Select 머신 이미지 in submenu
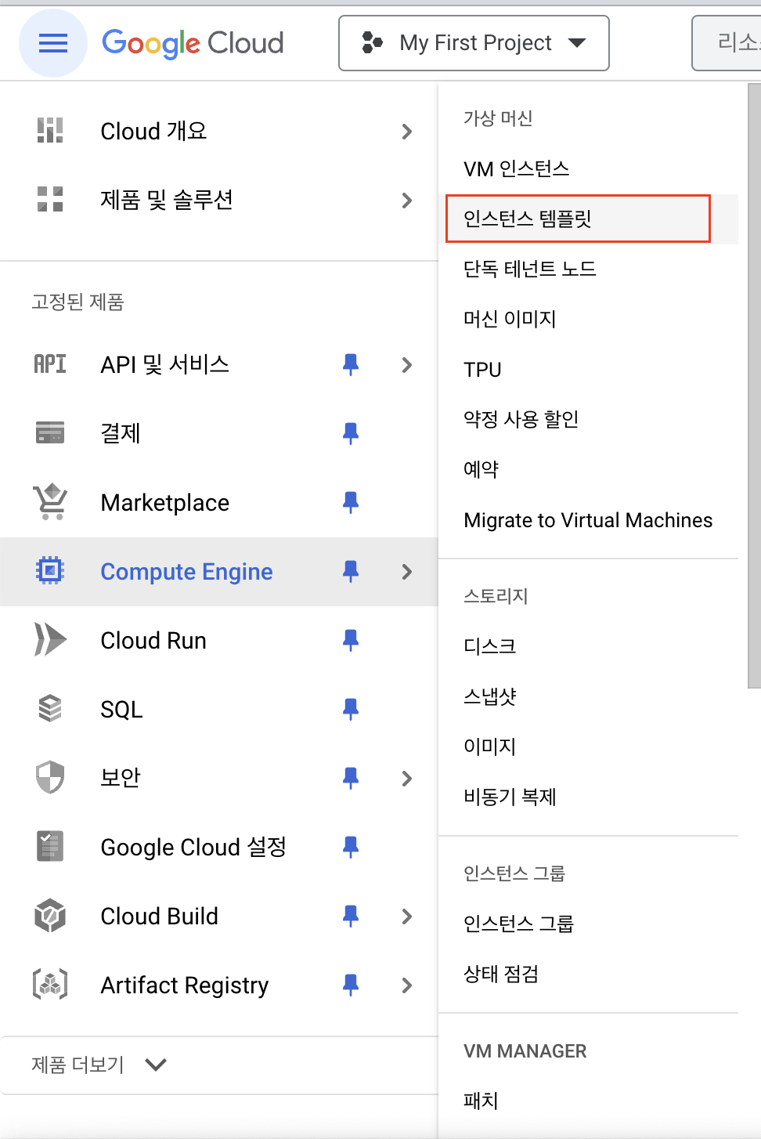Screen dimensions: 761x1139 tap(510, 319)
